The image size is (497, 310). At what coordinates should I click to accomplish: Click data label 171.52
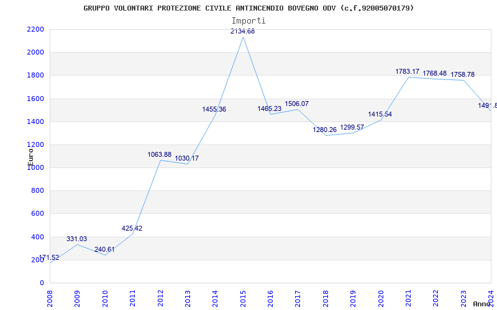(x=49, y=257)
